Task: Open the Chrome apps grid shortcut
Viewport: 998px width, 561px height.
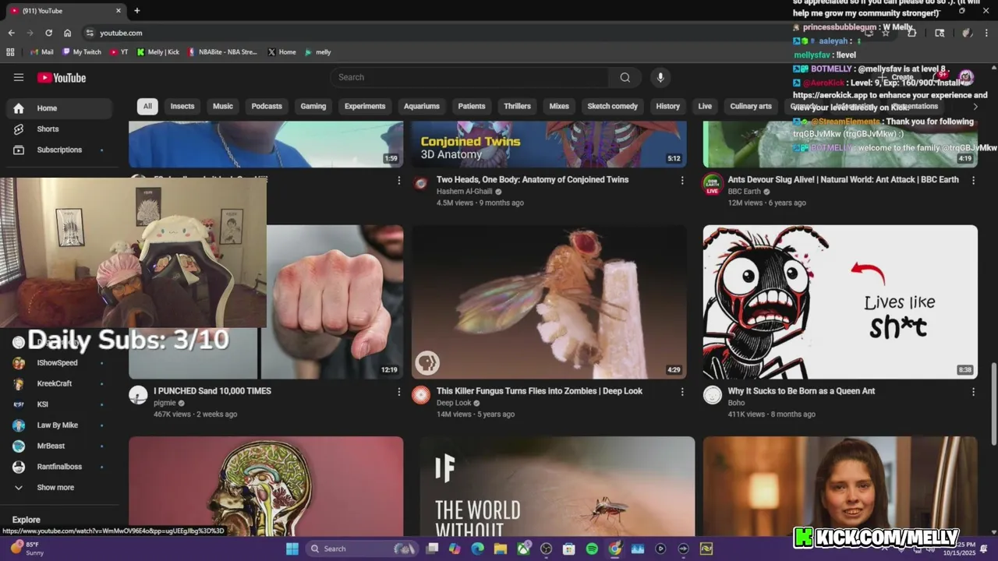Action: click(10, 52)
